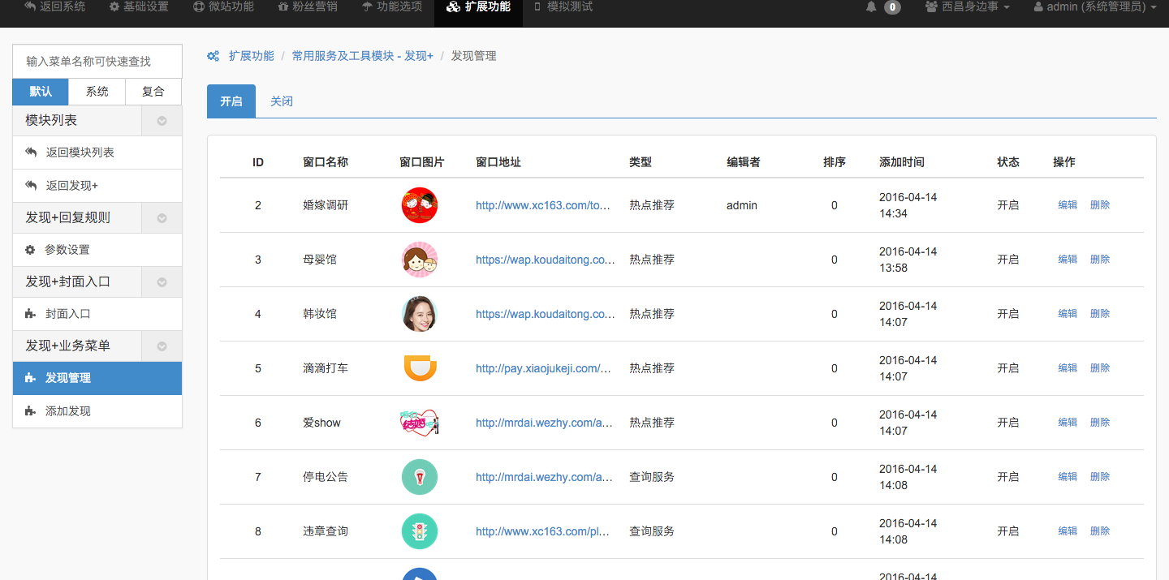
Task: Select the 复合 sidebar tab
Action: pos(153,92)
